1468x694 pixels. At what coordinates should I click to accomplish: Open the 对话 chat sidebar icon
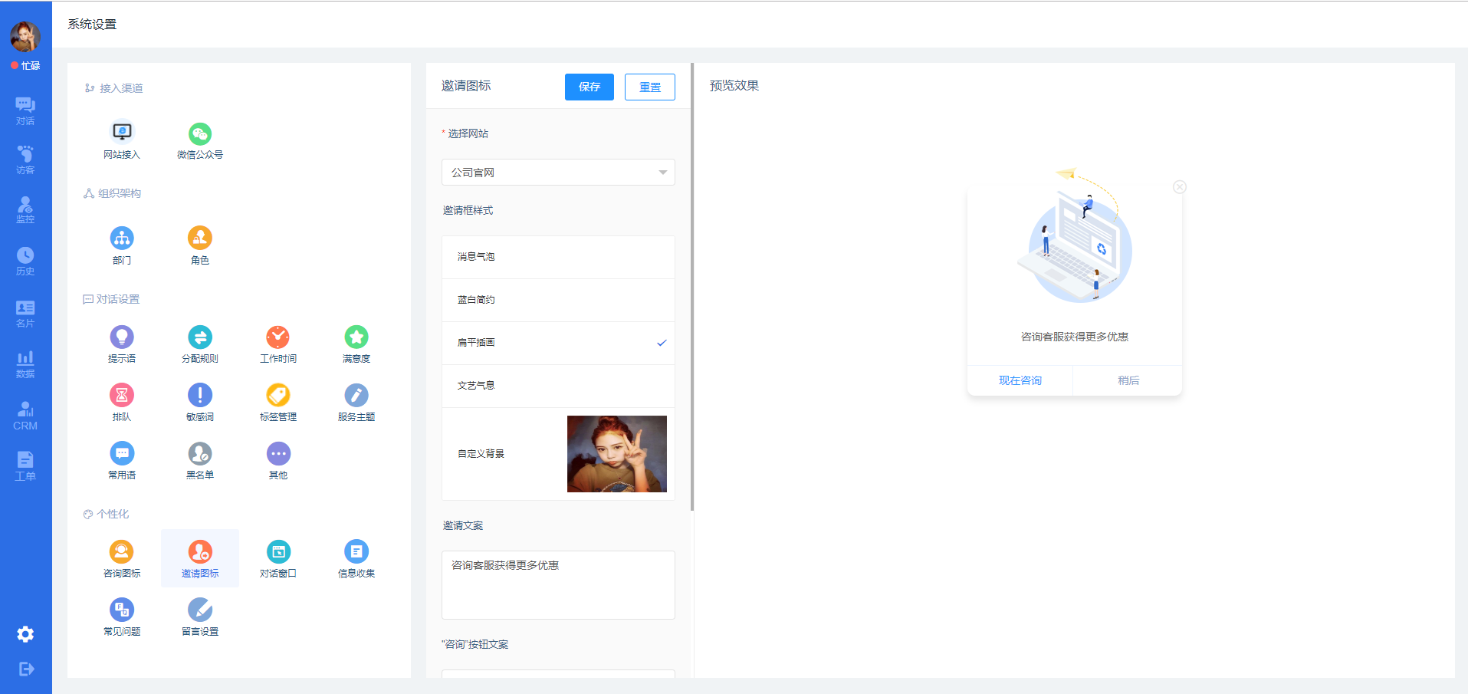pyautogui.click(x=25, y=111)
